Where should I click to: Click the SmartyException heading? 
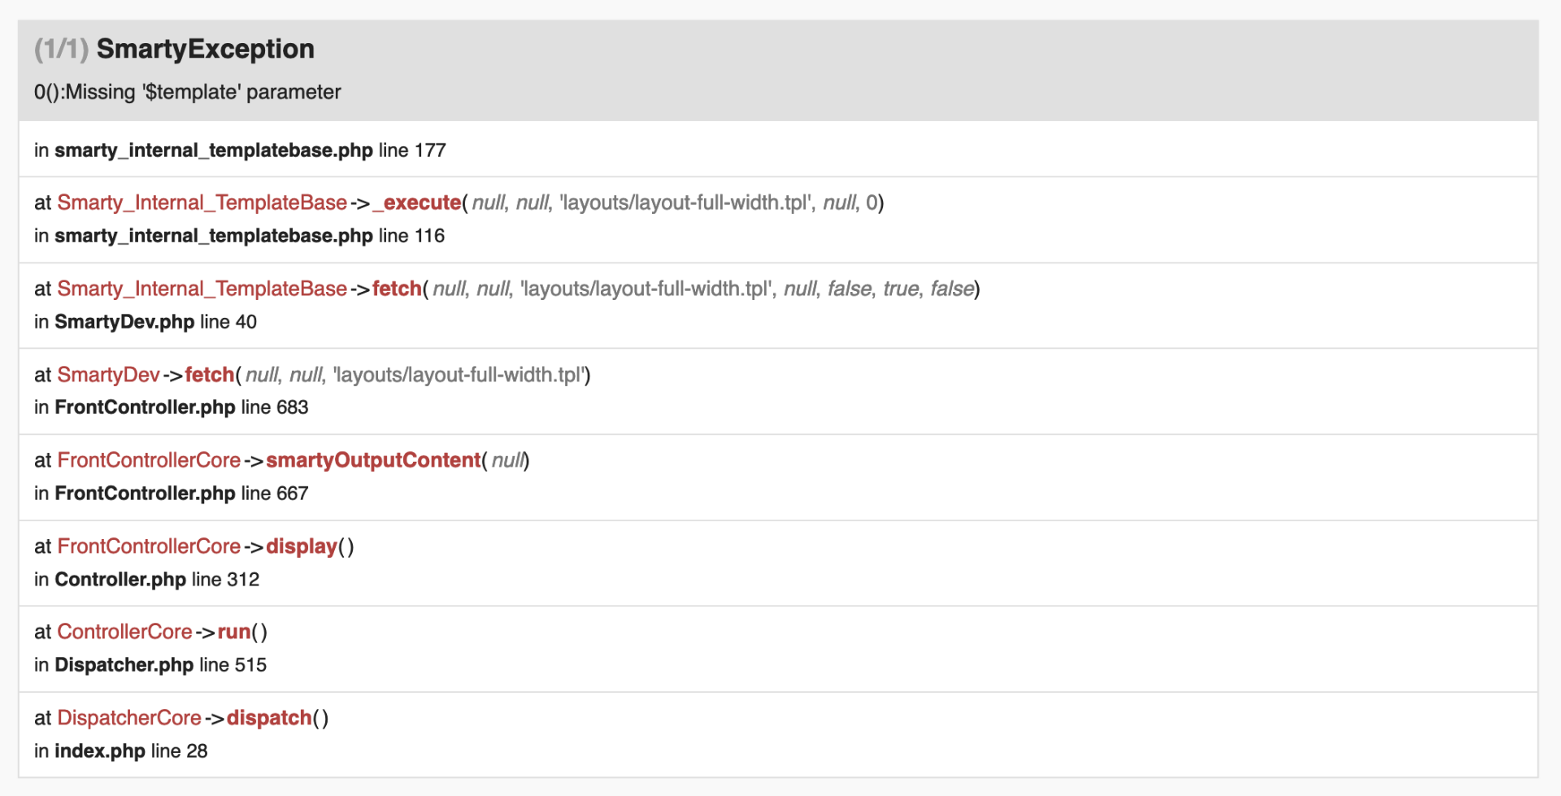pyautogui.click(x=205, y=49)
